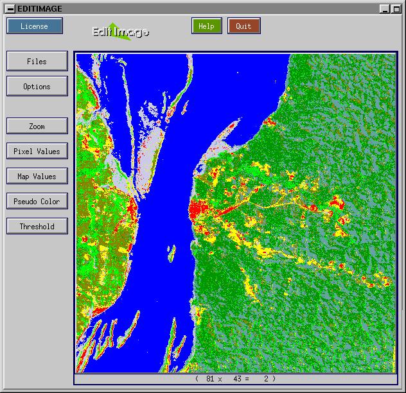The width and height of the screenshot is (406, 393).
Task: Open the window menu icon in title bar
Action: click(10, 9)
